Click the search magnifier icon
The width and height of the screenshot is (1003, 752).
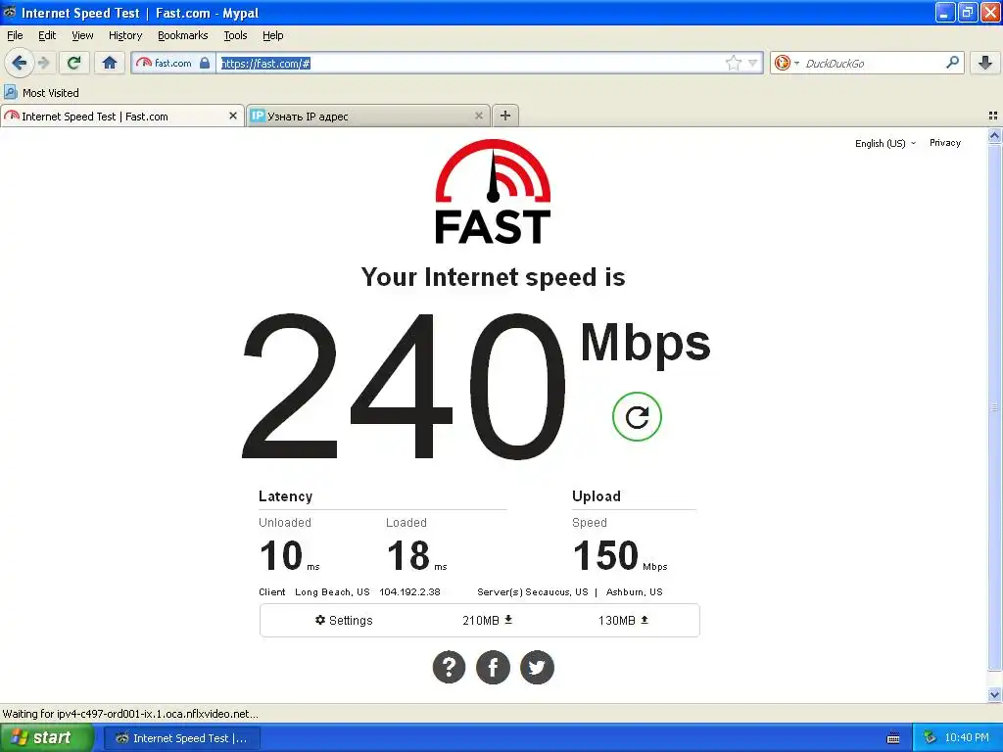[952, 63]
